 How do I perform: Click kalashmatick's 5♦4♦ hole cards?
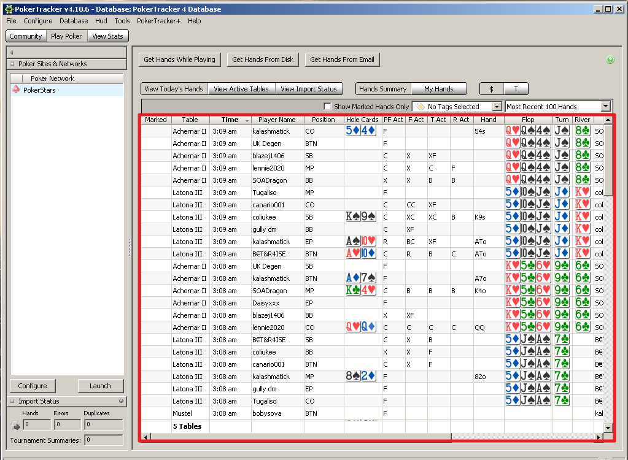tap(361, 131)
